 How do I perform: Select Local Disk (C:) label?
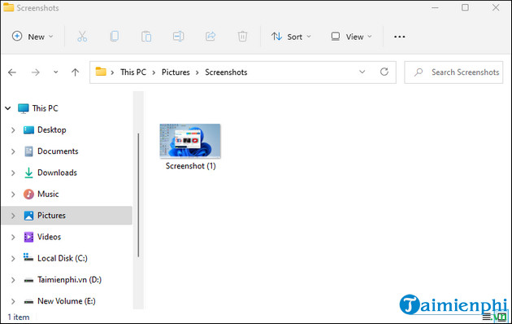click(63, 258)
